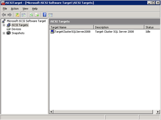Go up one level with folder icon

point(17,15)
